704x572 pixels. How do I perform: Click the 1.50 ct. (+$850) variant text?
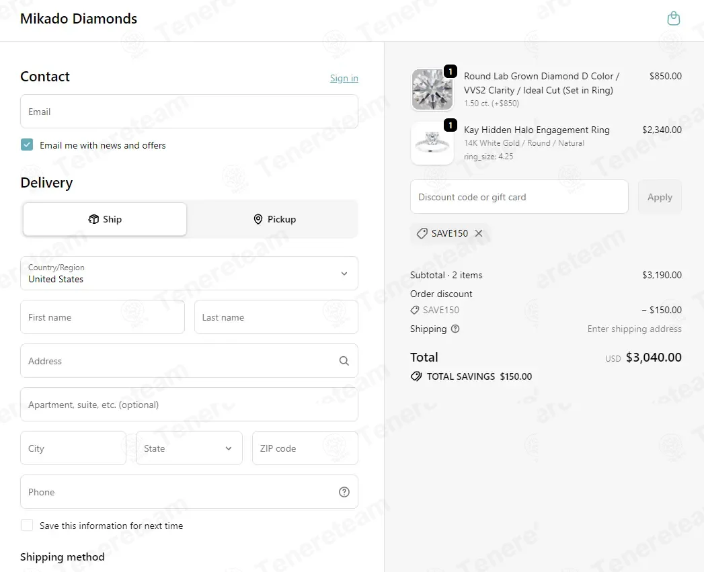[x=491, y=104]
